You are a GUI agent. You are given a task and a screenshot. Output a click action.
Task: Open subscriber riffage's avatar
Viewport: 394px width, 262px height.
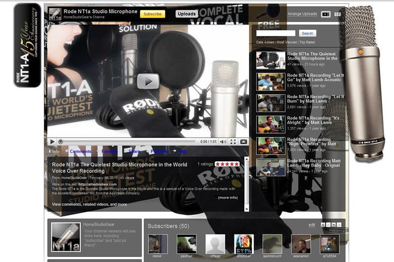(215, 244)
